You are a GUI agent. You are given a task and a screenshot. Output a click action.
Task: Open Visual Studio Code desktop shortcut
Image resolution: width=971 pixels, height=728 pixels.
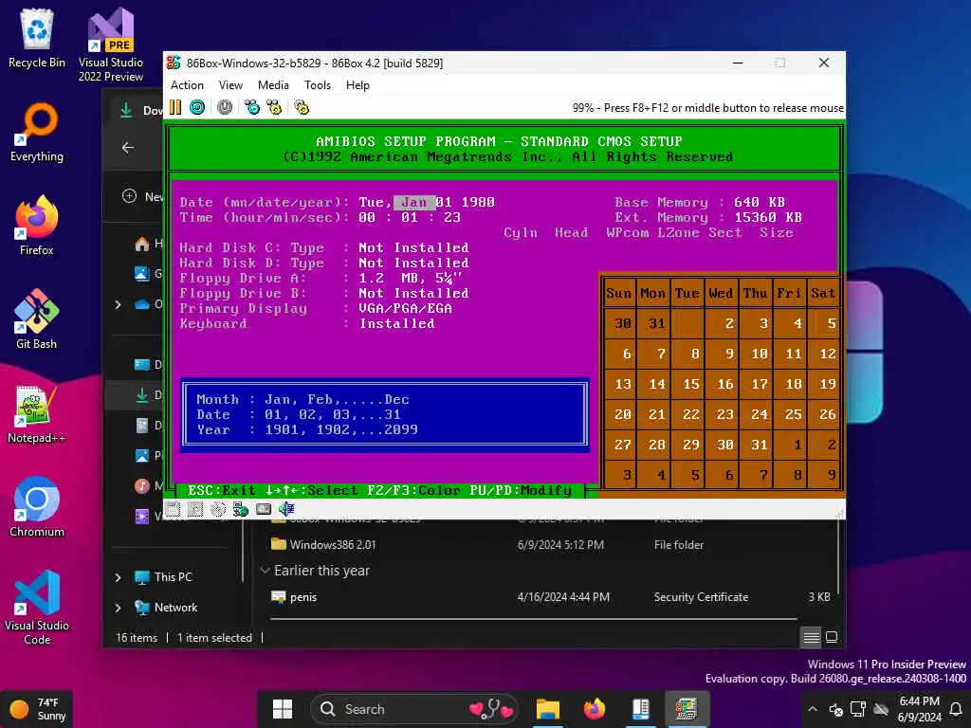[x=37, y=608]
